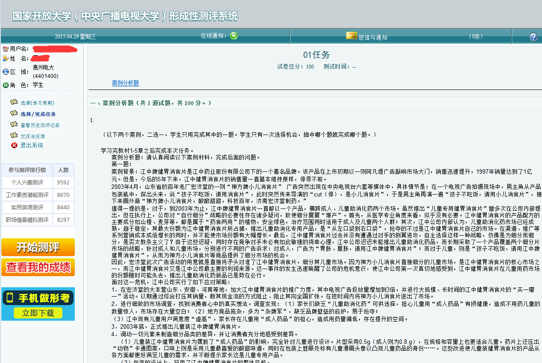Click the red exit icon beside 退出系统
The image size is (542, 363).
(x=14, y=145)
